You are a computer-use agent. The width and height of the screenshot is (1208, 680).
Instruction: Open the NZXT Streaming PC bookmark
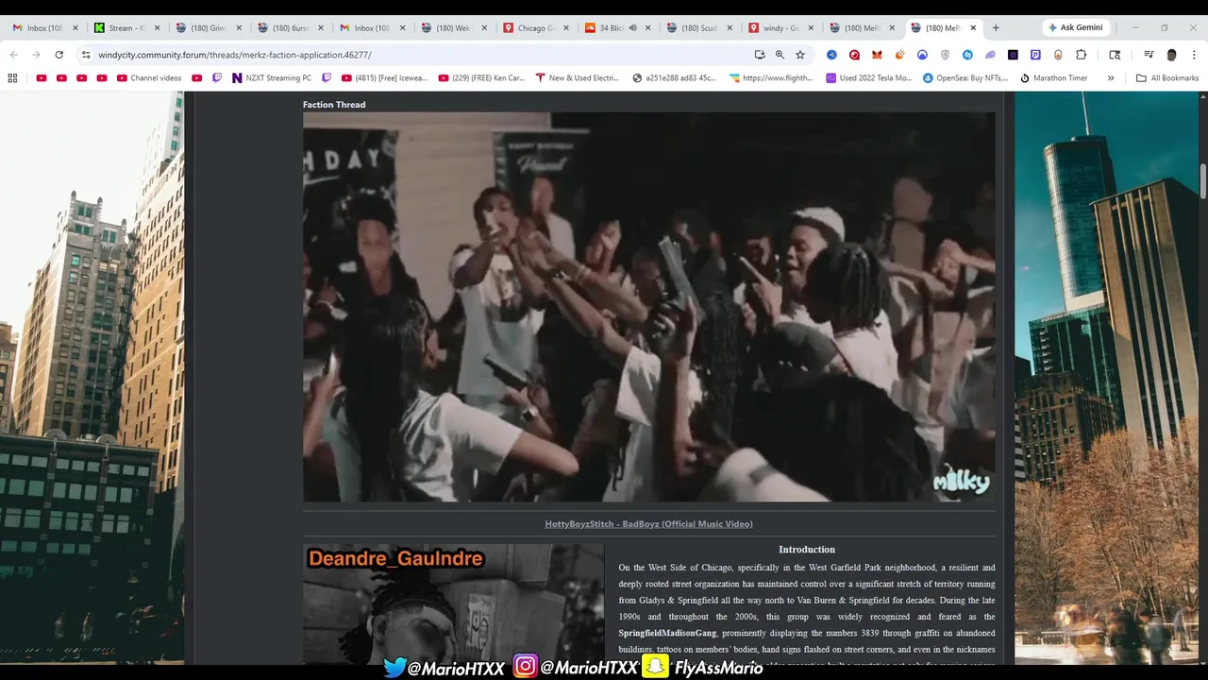tap(272, 78)
